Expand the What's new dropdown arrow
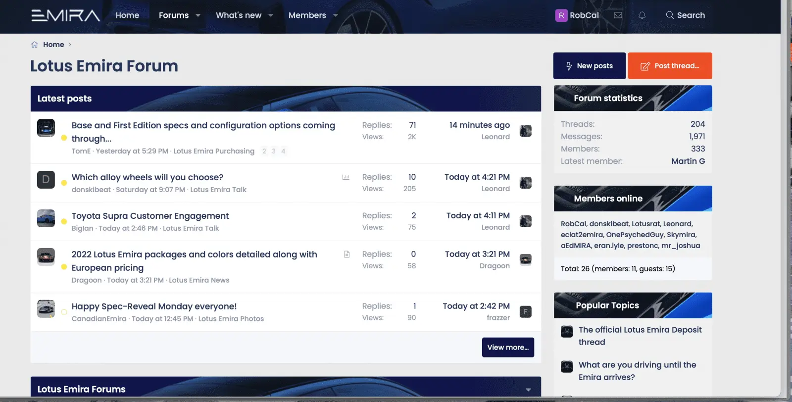 271,15
